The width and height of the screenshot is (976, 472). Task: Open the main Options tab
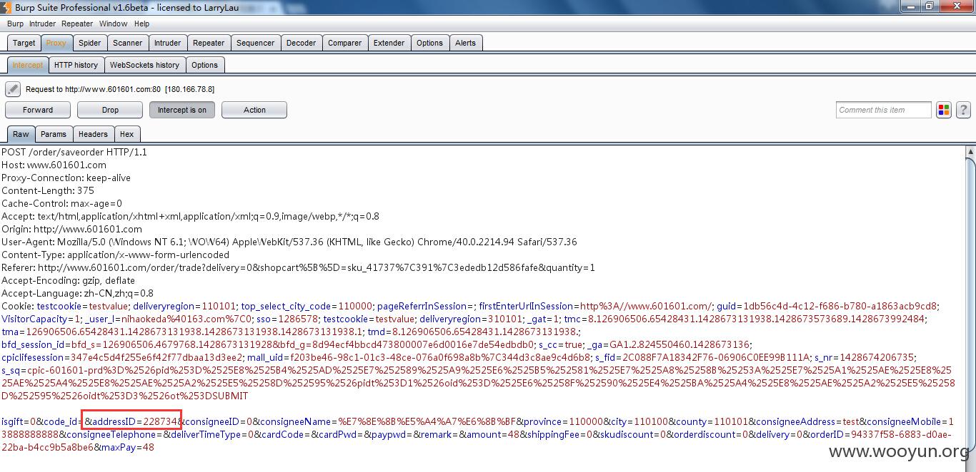click(430, 43)
